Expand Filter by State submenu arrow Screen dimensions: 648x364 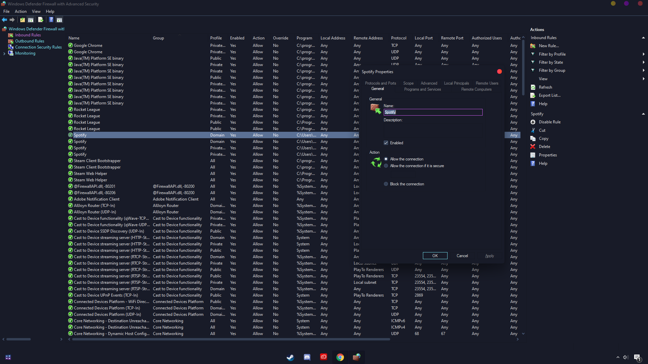[x=644, y=62]
